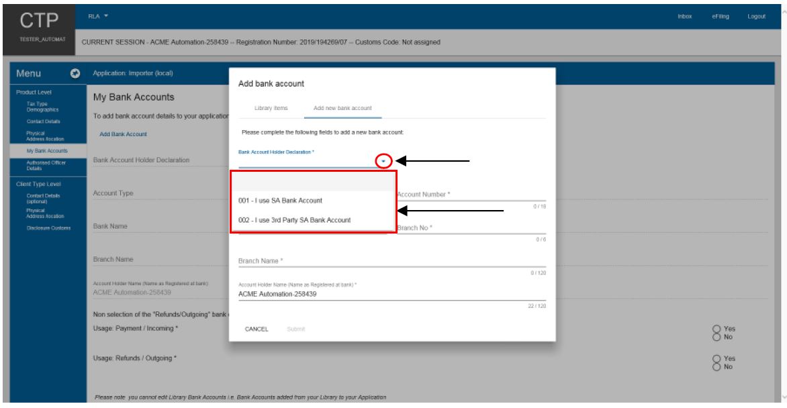The width and height of the screenshot is (787, 408).
Task: Click the Client Type Level section heading
Action: (38, 184)
